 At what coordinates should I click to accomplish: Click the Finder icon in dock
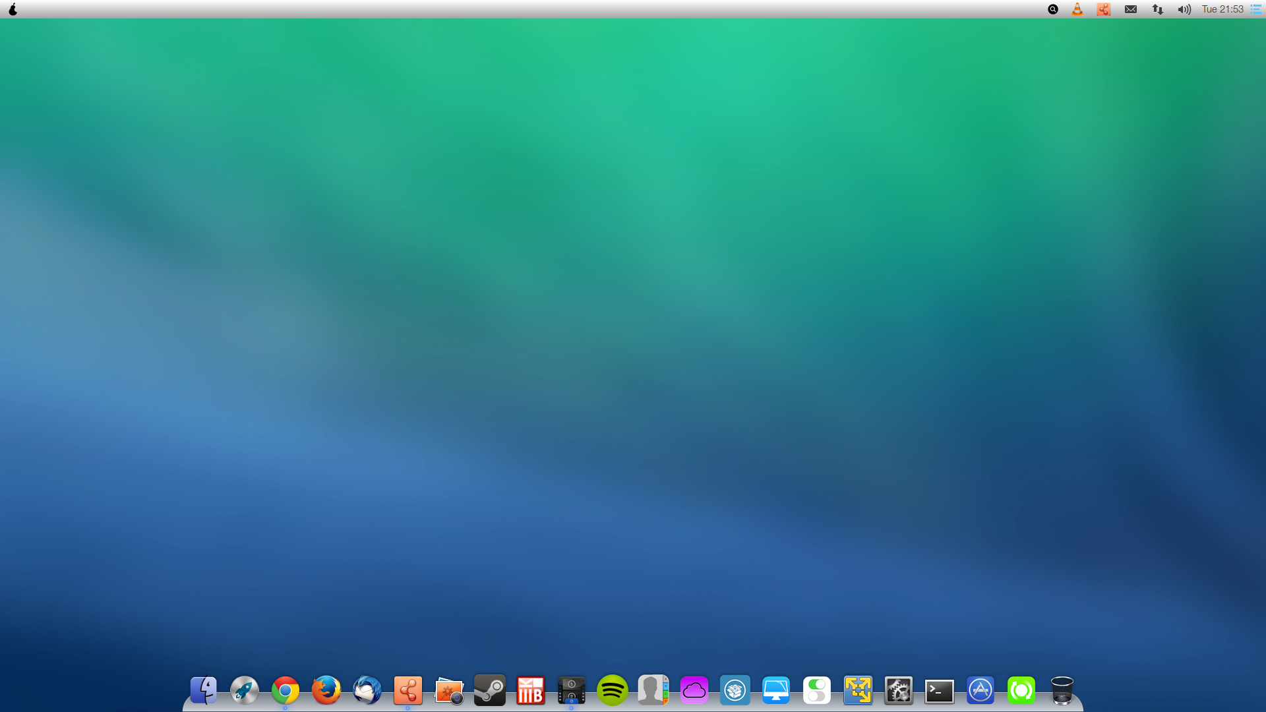(x=203, y=690)
